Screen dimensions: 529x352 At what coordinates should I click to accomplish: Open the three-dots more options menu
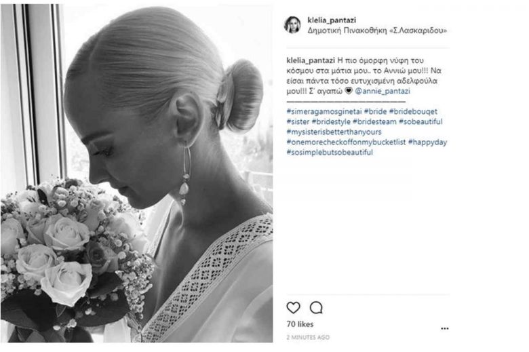click(445, 328)
